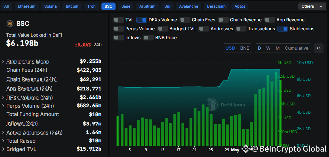Click the Chain Revenue (24h) label
The image size is (329, 157).
click(31, 79)
